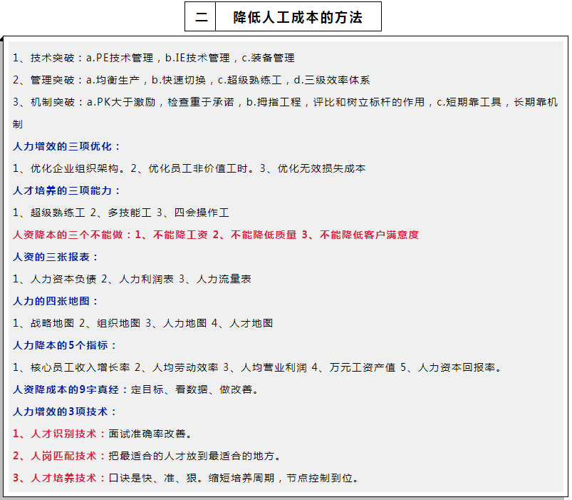Click blue heading "人资的三张报表"
Screen dimensions: 572x500
tap(56, 257)
